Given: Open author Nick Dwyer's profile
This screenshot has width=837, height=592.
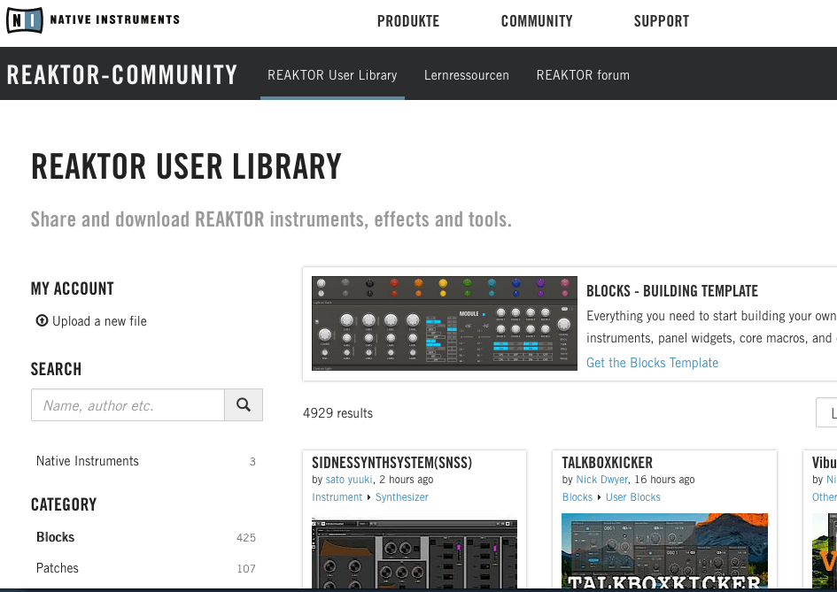Looking at the screenshot, I should (x=601, y=480).
